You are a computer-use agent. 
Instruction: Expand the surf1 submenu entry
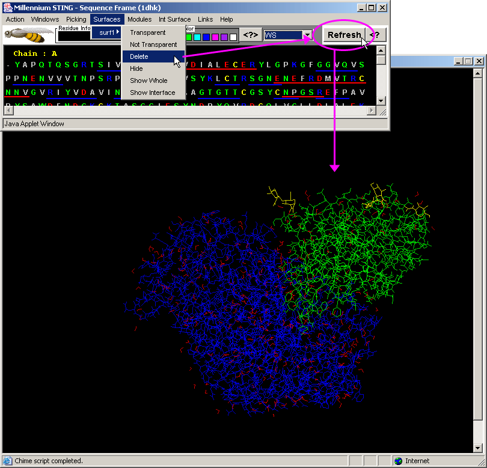click(106, 32)
